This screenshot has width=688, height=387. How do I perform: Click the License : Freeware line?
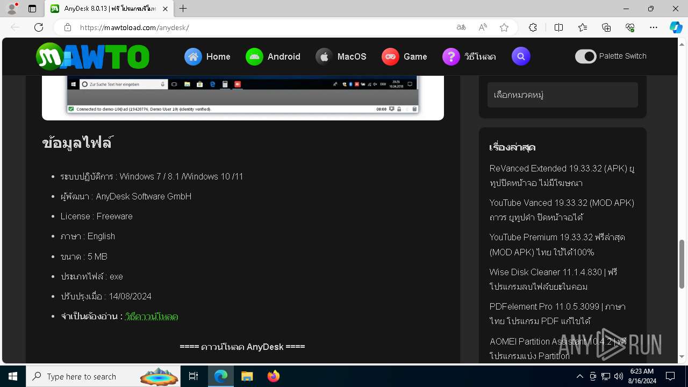coord(97,216)
